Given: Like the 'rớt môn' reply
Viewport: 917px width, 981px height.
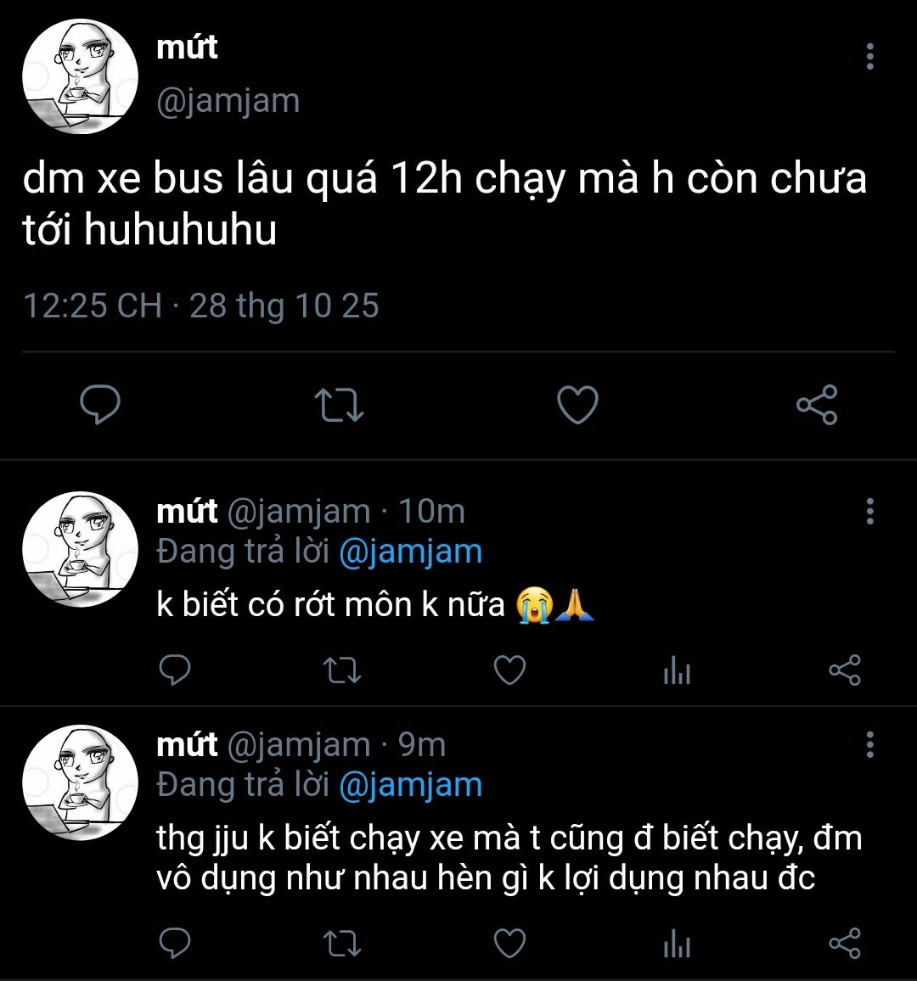Looking at the screenshot, I should (509, 670).
